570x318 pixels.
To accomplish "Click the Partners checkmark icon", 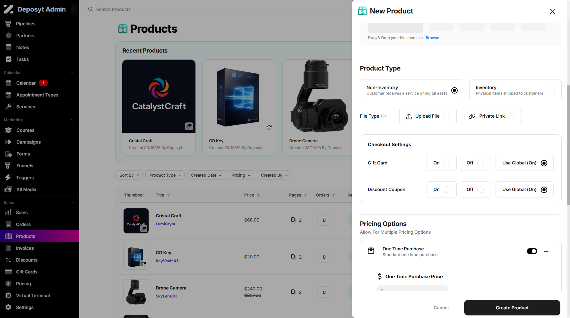I will 9,36.
